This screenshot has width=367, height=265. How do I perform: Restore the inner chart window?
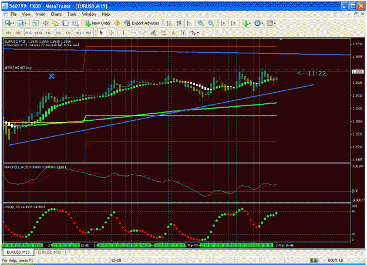pyautogui.click(x=355, y=14)
